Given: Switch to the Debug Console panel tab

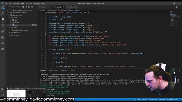Looking at the screenshot, I should click(x=53, y=71).
